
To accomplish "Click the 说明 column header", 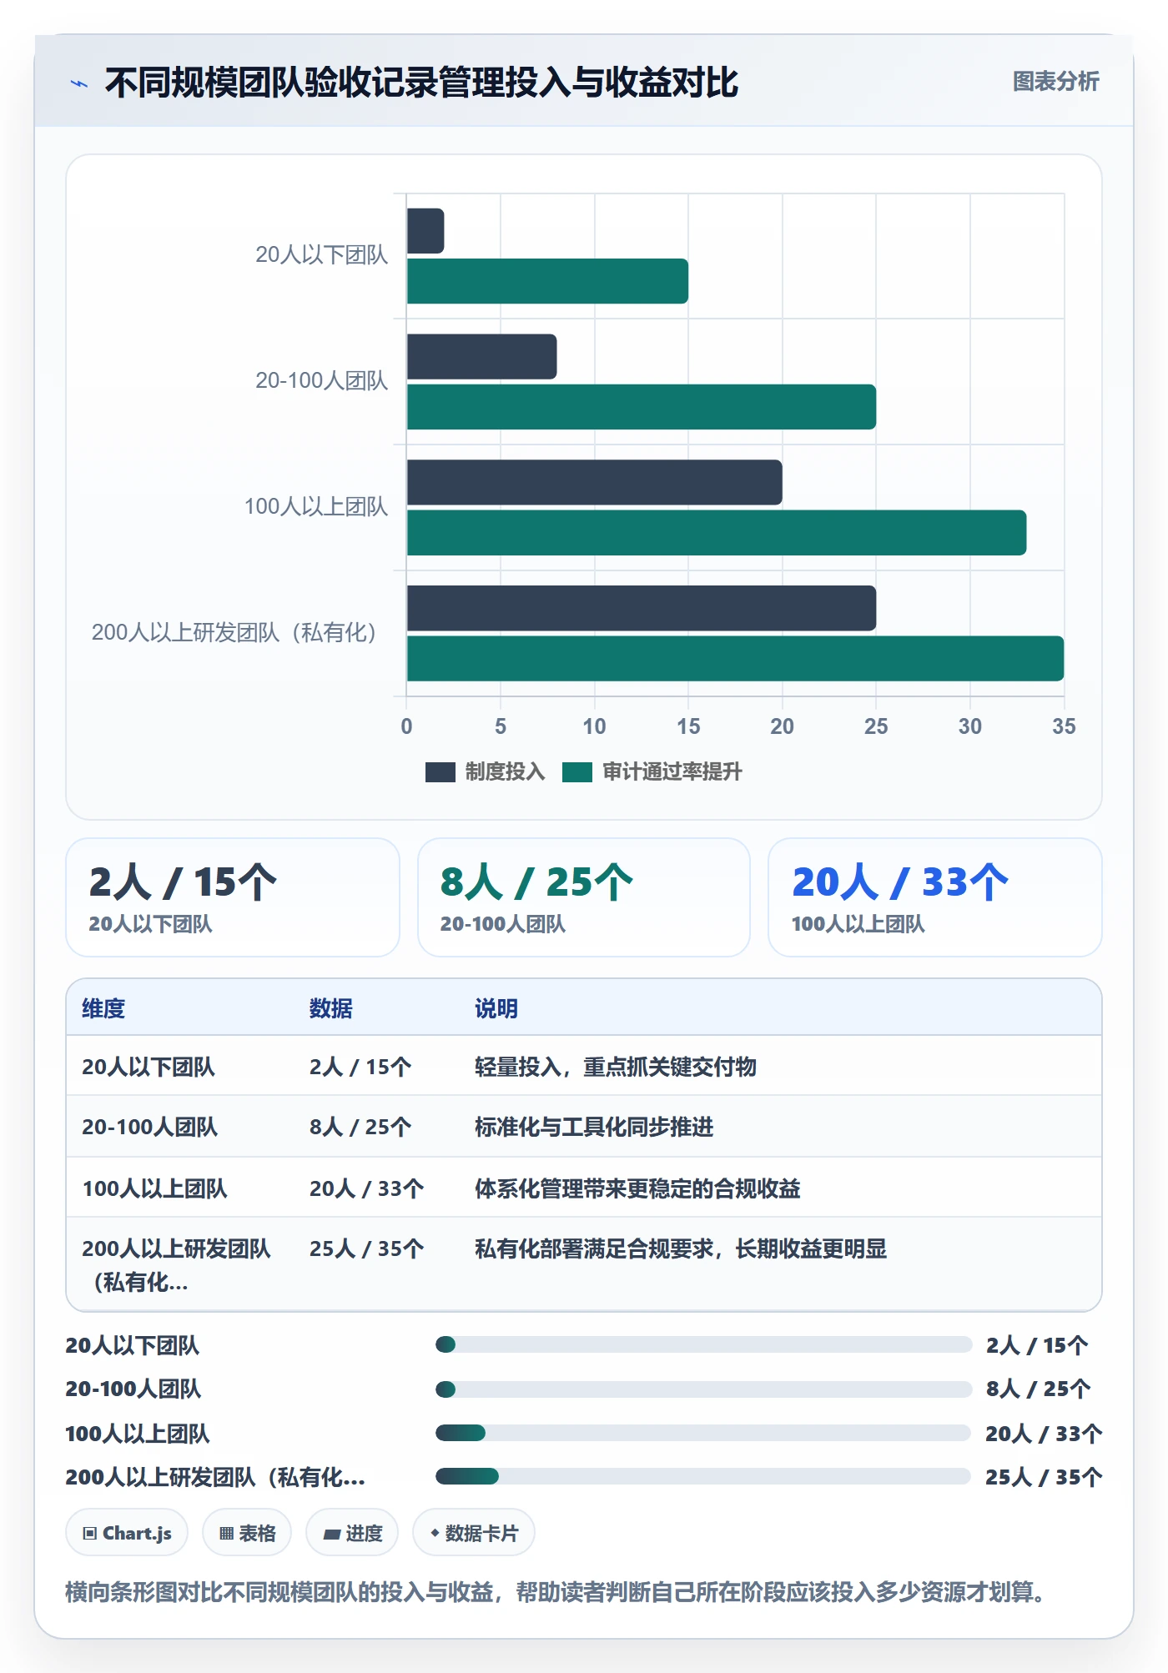I will coord(496,1008).
